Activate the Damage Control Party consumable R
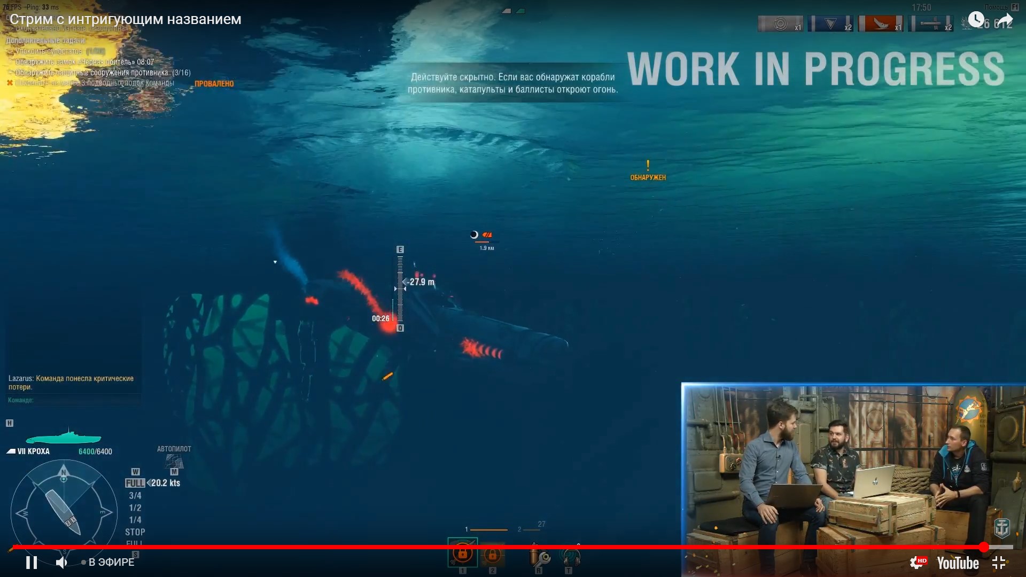Image resolution: width=1026 pixels, height=577 pixels. (x=539, y=557)
